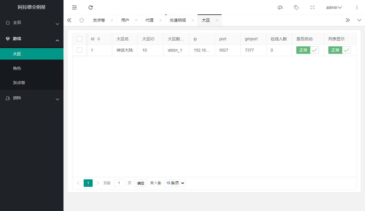Toggle the select-all header checkbox
This screenshot has width=365, height=211.
point(79,39)
